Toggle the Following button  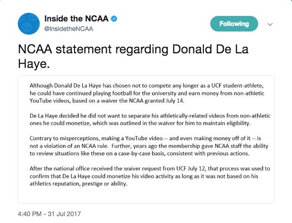coord(234,24)
